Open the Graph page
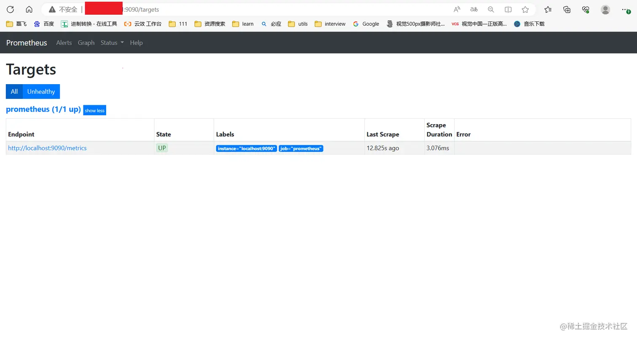The width and height of the screenshot is (637, 340). 86,42
